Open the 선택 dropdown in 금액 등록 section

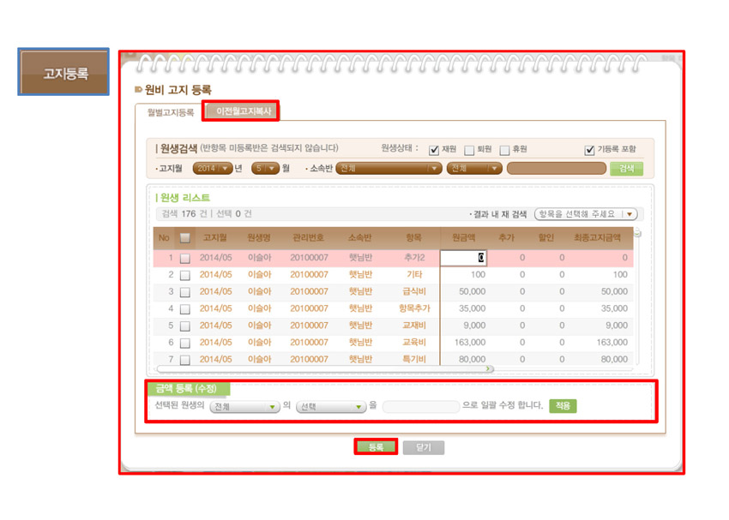331,407
